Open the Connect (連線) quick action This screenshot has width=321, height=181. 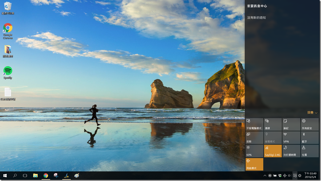[273, 124]
